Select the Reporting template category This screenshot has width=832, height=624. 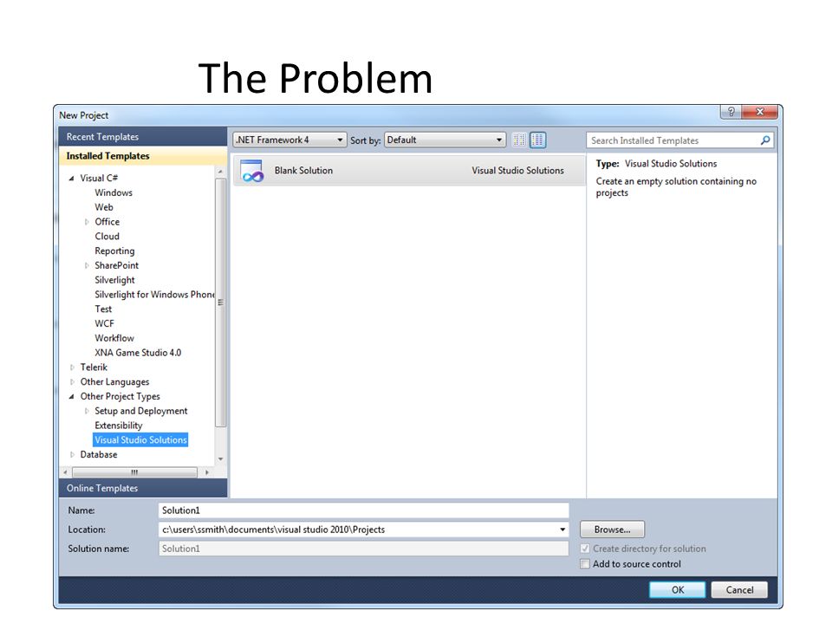(114, 251)
